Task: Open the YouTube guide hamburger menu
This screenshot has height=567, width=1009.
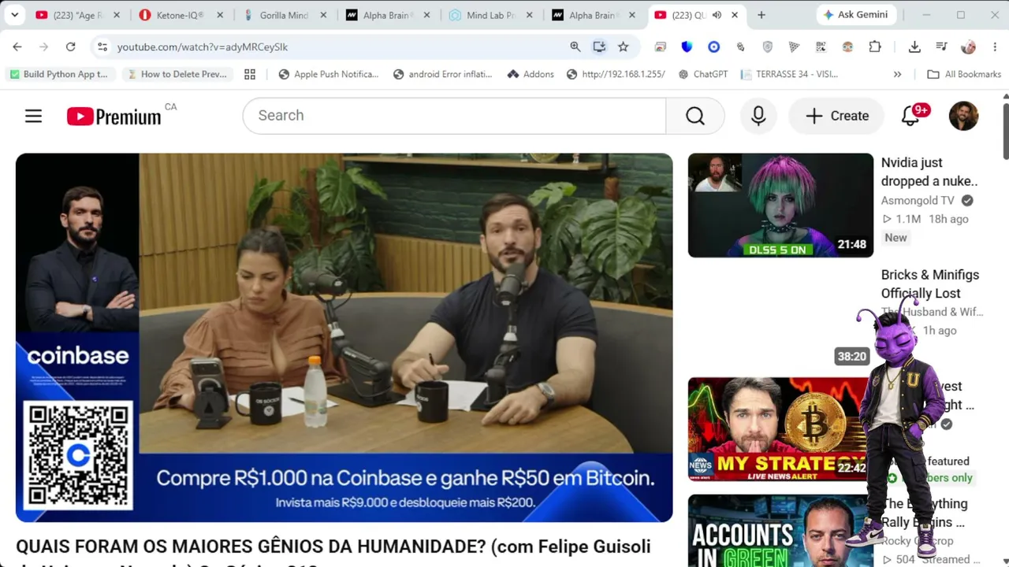Action: click(x=33, y=116)
